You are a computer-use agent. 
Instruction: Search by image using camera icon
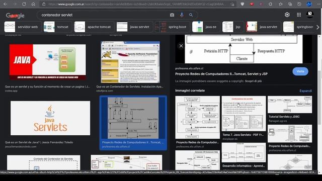pyautogui.click(x=172, y=15)
